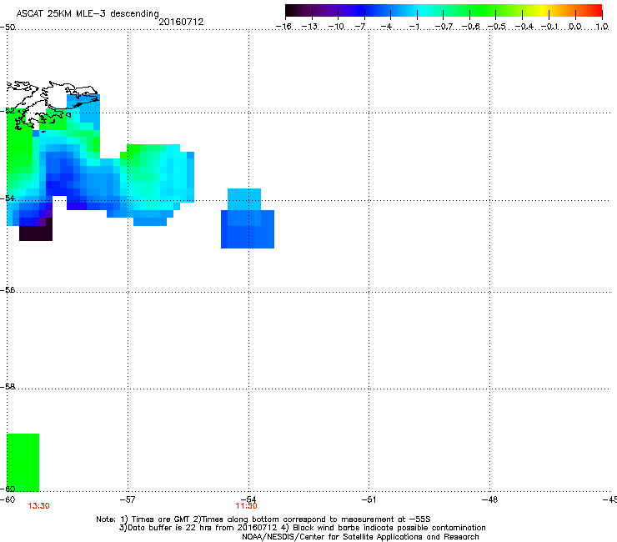Click the -0.4 tick label on the color bar
This screenshot has height=542, width=617.
click(524, 27)
